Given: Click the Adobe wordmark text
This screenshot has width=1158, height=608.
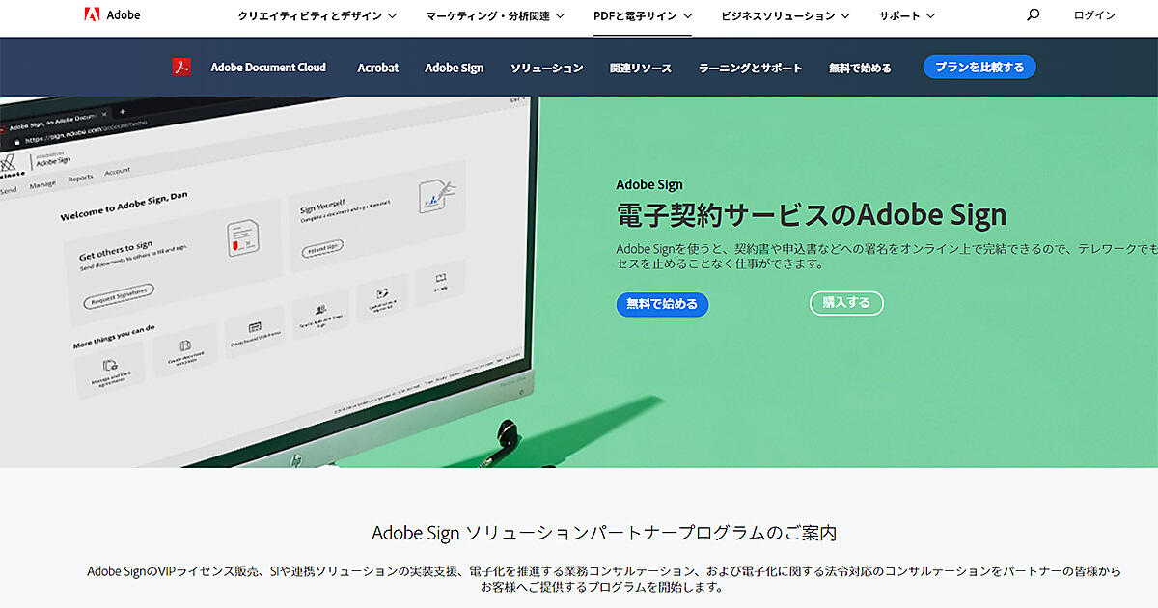Looking at the screenshot, I should pos(124,15).
